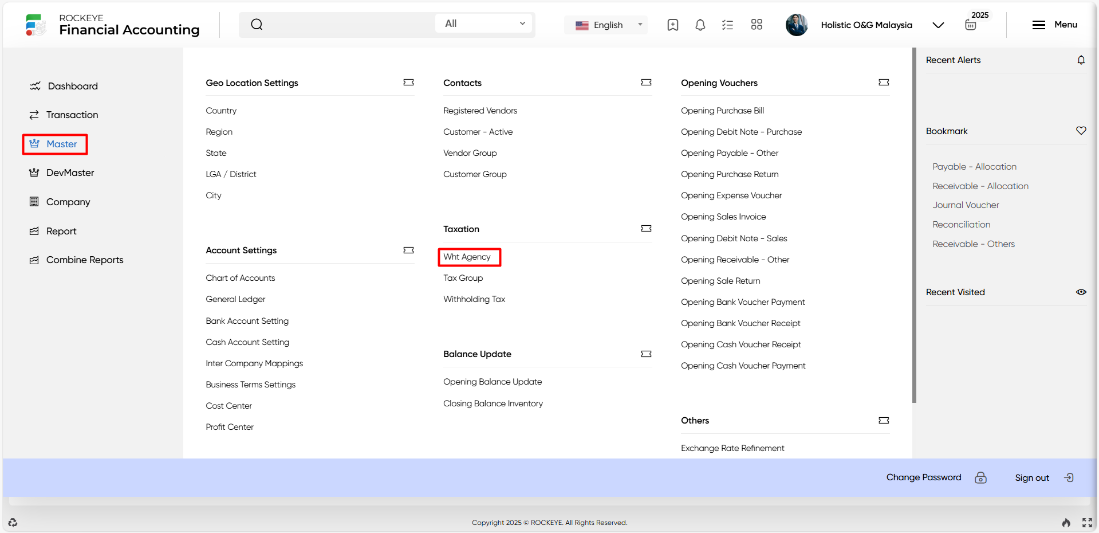Click the Bookmark heart icon
The image size is (1099, 533).
click(x=1081, y=131)
